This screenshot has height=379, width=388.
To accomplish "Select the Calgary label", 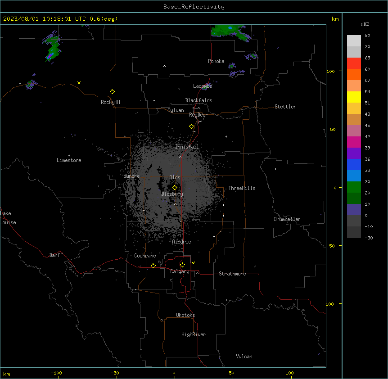I will pos(180,271).
